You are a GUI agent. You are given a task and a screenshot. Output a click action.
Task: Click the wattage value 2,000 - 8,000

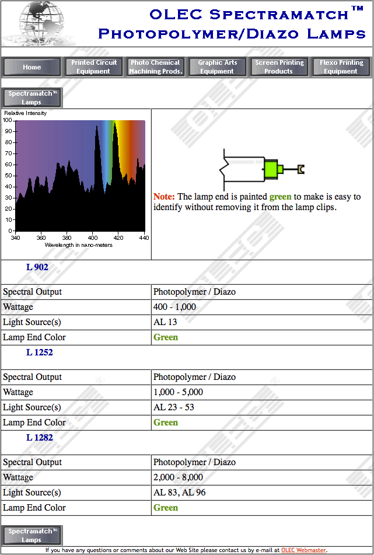tap(178, 477)
